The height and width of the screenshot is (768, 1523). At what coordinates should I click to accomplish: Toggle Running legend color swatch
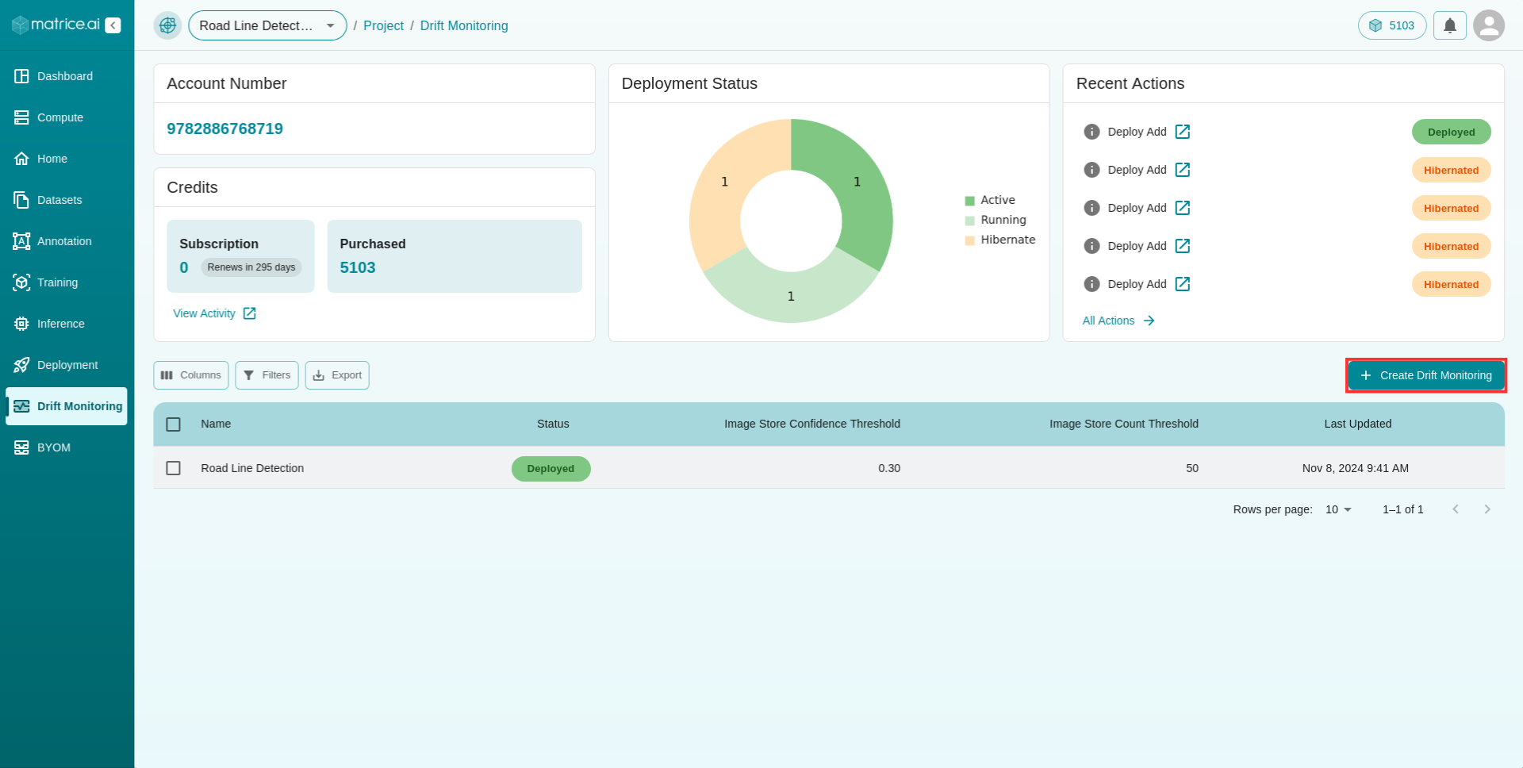point(969,221)
